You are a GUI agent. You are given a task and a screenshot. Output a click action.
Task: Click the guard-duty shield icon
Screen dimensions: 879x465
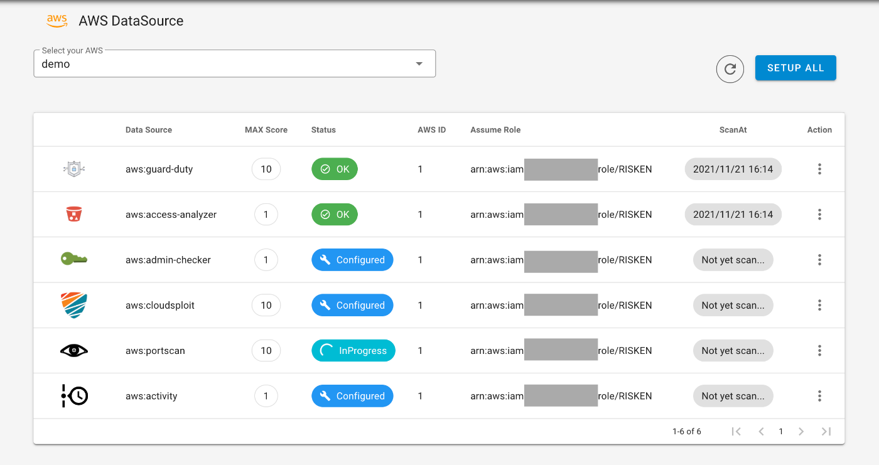point(74,169)
